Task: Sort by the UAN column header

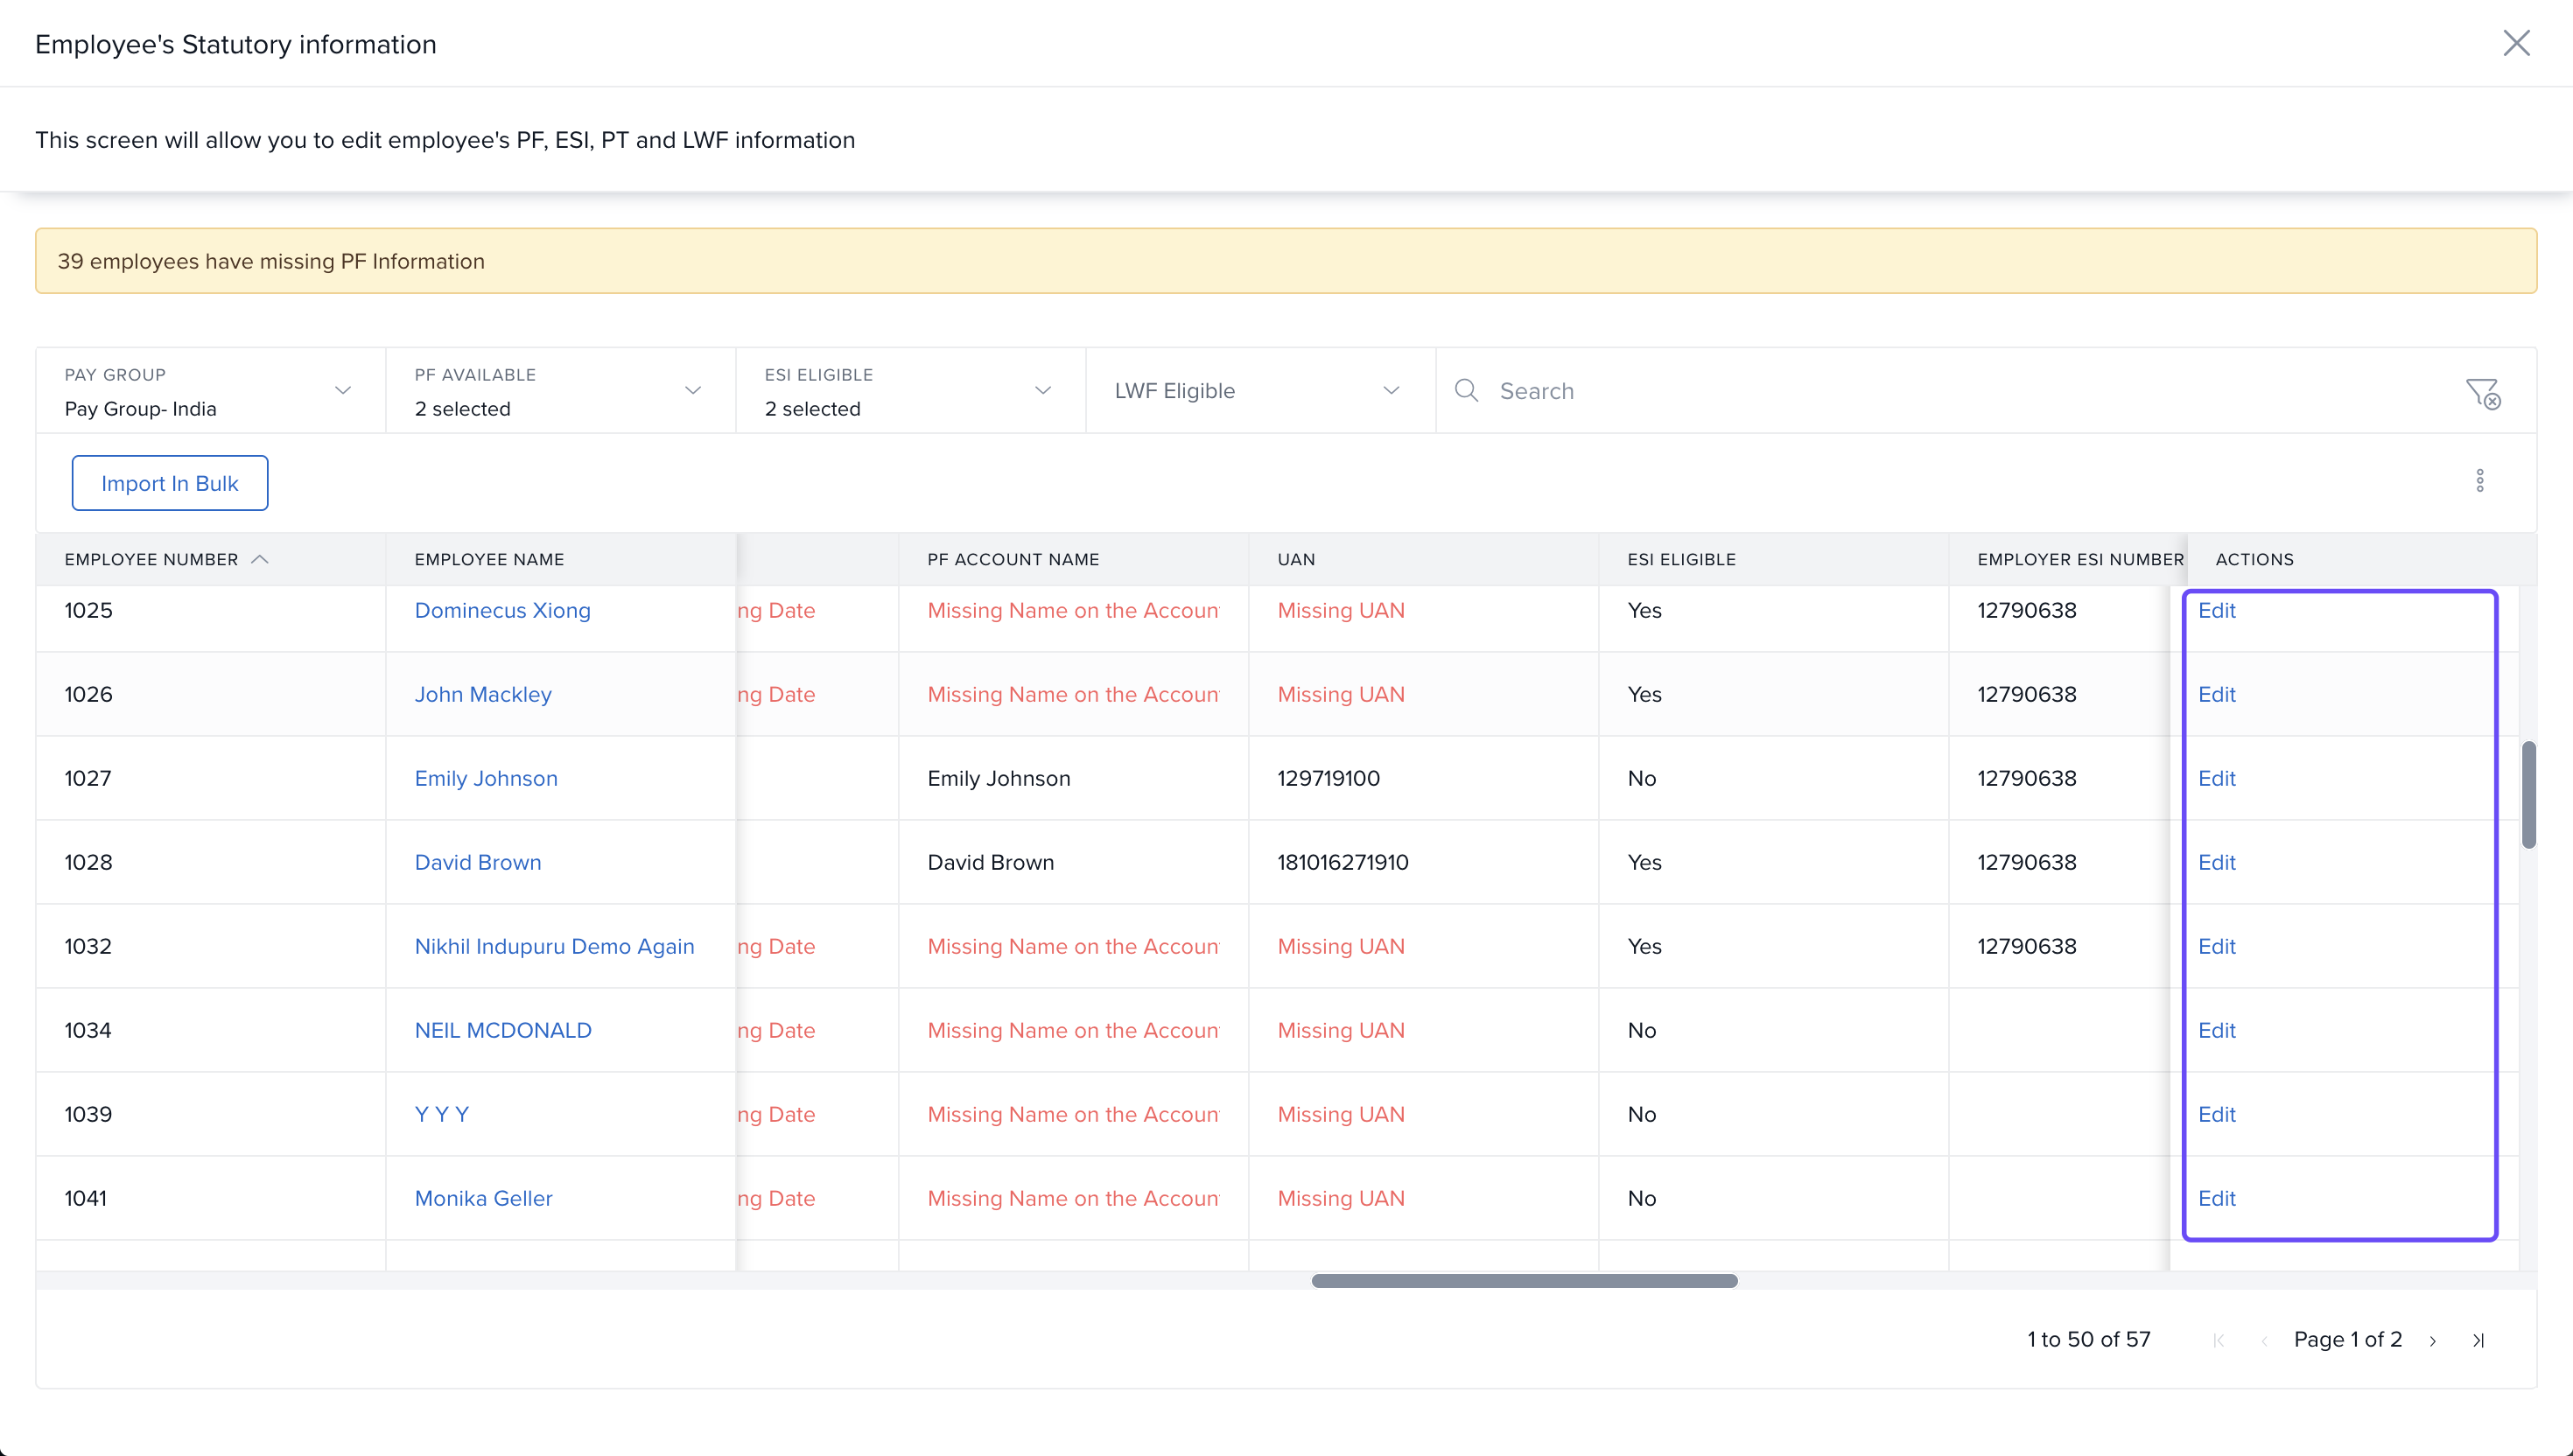Action: (x=1296, y=559)
